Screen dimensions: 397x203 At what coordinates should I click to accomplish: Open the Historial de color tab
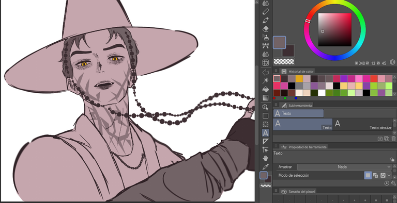coord(298,72)
